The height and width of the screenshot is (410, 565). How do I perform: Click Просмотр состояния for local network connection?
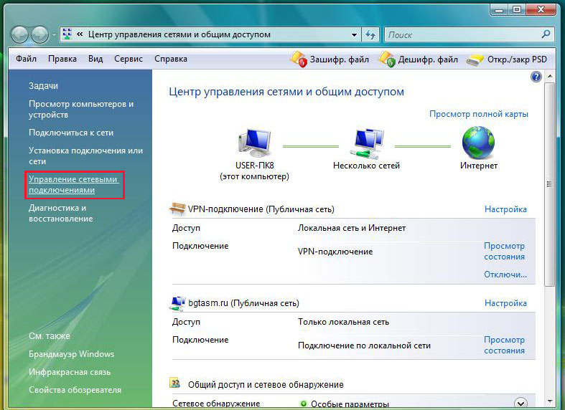[504, 345]
